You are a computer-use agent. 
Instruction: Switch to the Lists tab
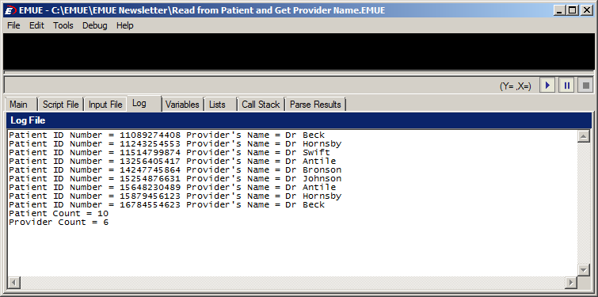click(x=221, y=105)
